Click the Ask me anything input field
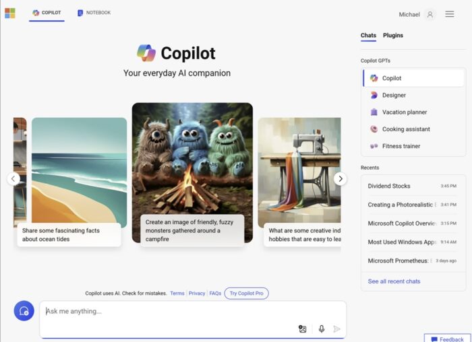 pos(193,319)
